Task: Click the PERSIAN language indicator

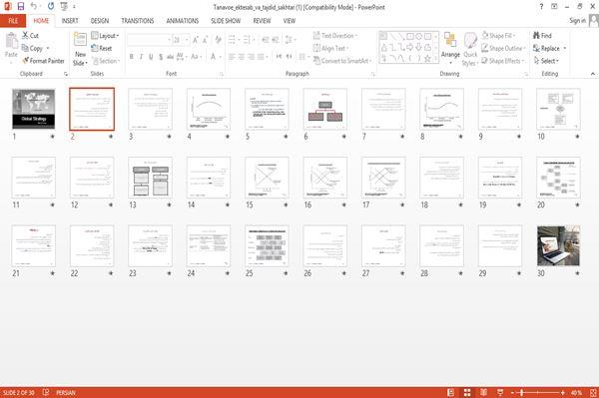Action: tap(66, 393)
